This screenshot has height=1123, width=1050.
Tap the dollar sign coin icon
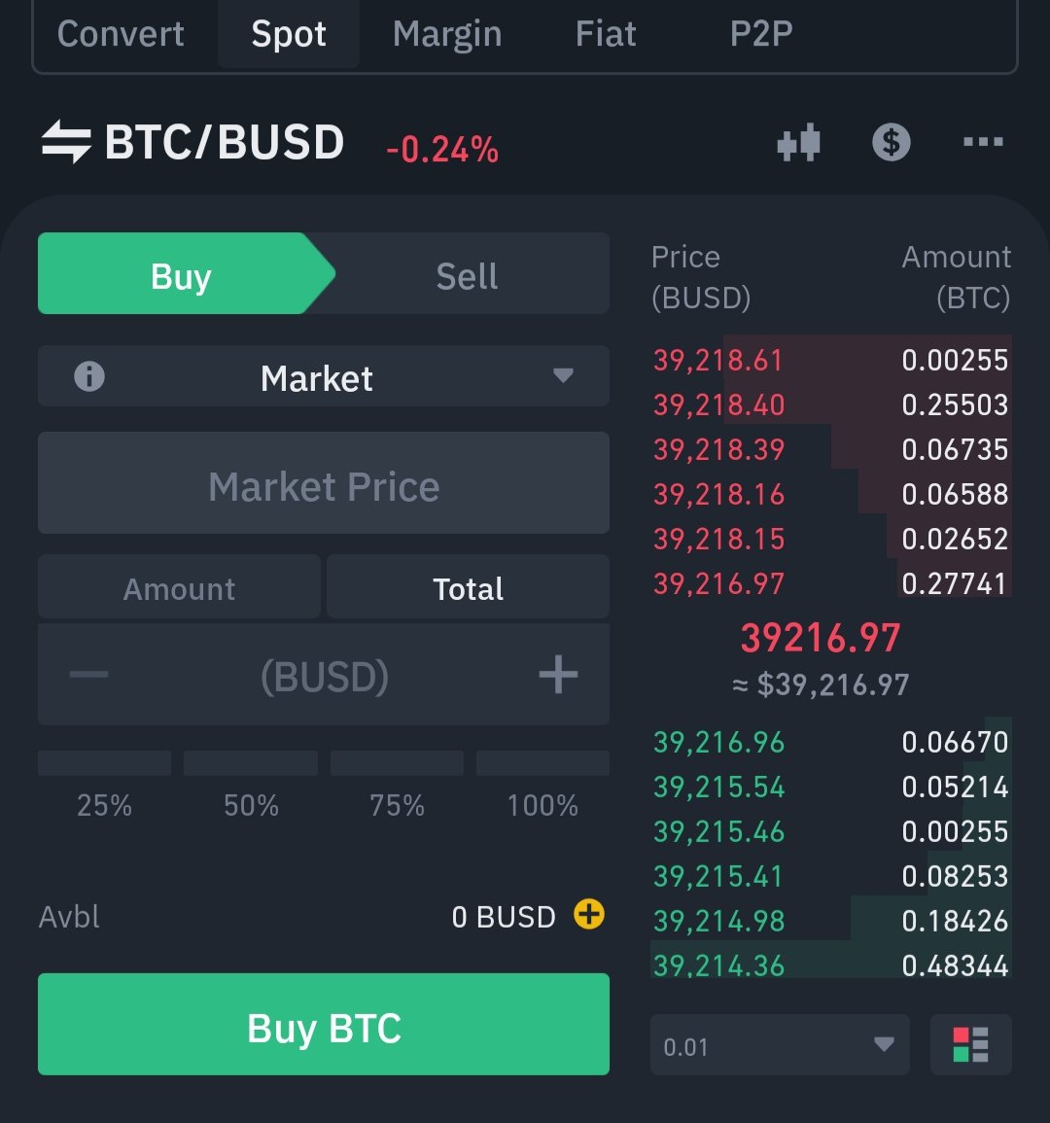pyautogui.click(x=891, y=143)
